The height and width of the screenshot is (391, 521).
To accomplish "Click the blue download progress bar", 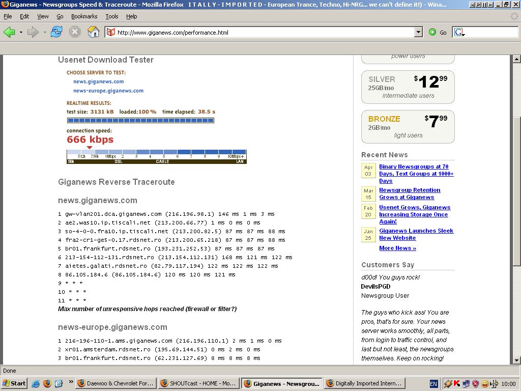I will 140,121.
